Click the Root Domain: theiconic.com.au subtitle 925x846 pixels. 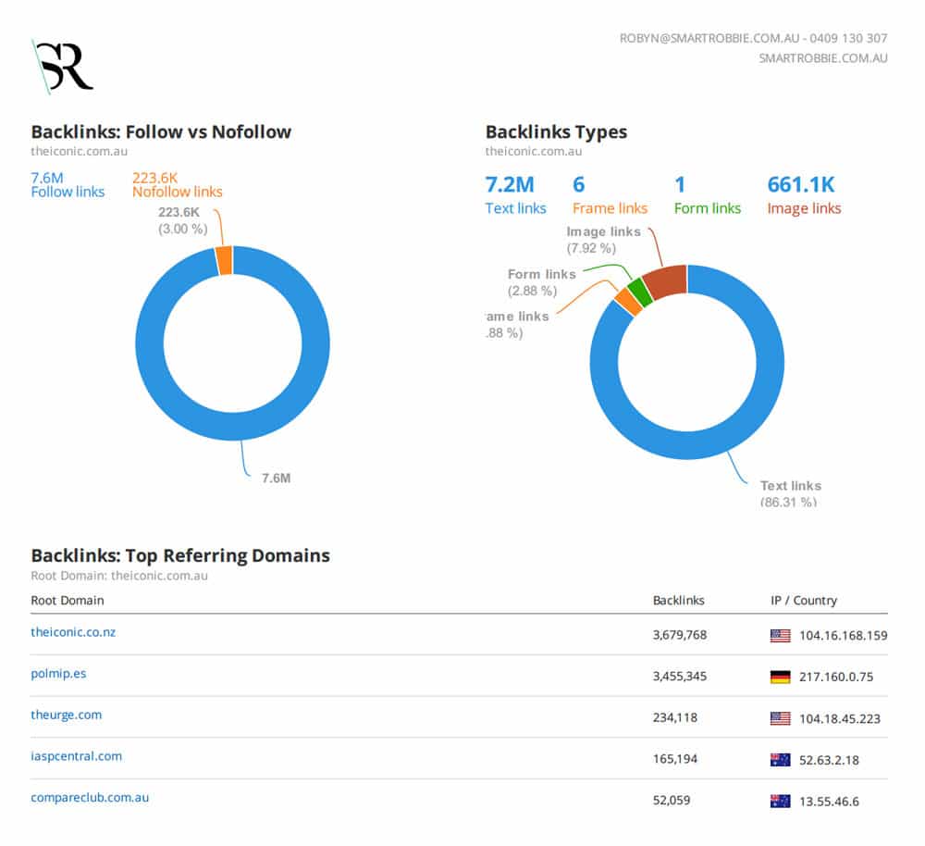pyautogui.click(x=119, y=576)
